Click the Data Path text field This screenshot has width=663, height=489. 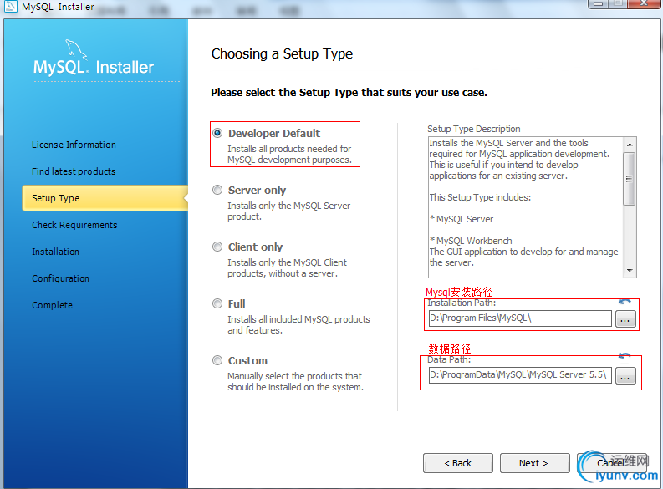[x=520, y=374]
